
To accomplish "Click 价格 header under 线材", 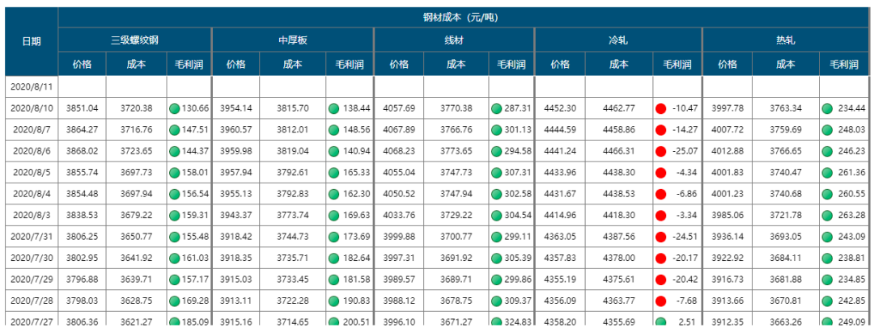I will coord(400,65).
